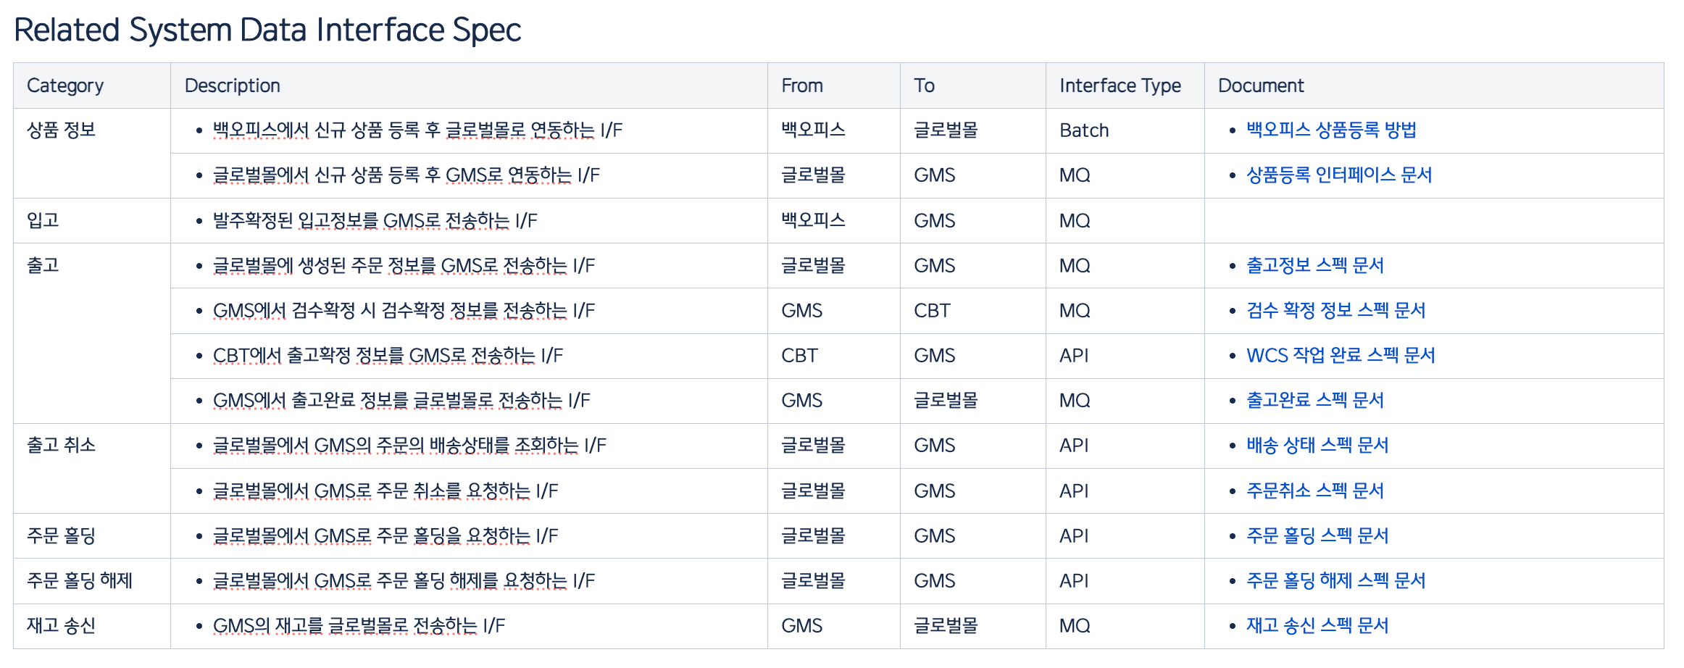The image size is (1684, 668).
Task: Open the WCS 작업 완료 스펙 문서 link
Action: (1341, 356)
